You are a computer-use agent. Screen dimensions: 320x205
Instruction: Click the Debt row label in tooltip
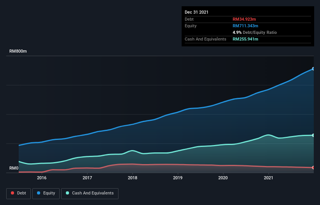[189, 19]
